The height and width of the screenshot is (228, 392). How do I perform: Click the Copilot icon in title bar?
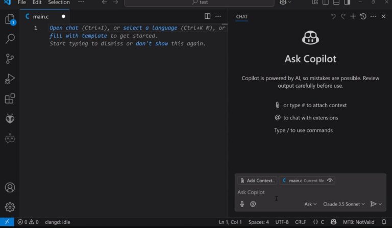(283, 2)
